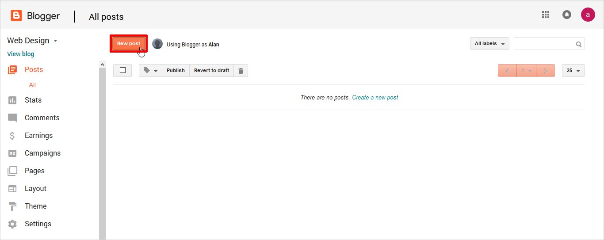Viewport: 604px width, 240px height.
Task: Open Settings via the gear icon
Action: [12, 224]
